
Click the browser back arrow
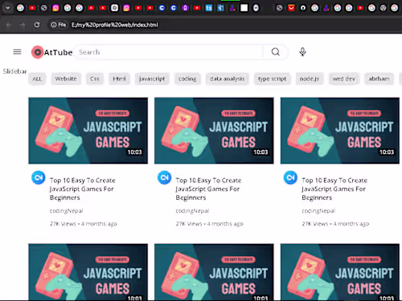click(x=9, y=25)
